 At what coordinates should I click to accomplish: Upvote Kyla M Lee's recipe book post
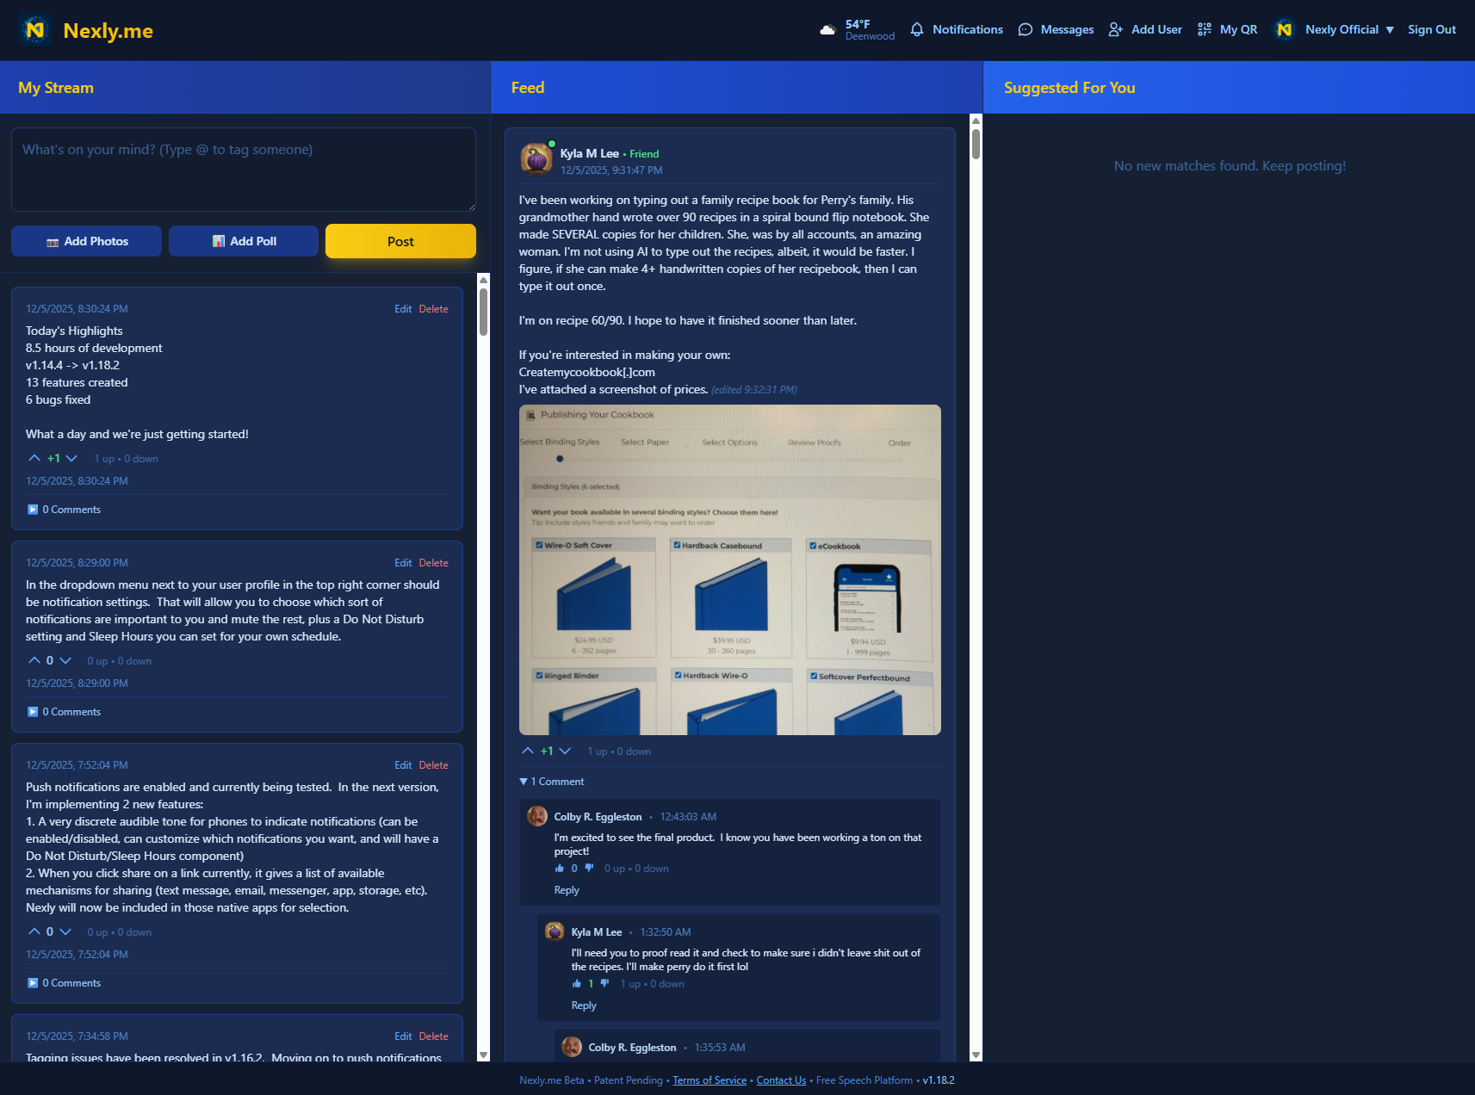pyautogui.click(x=528, y=751)
